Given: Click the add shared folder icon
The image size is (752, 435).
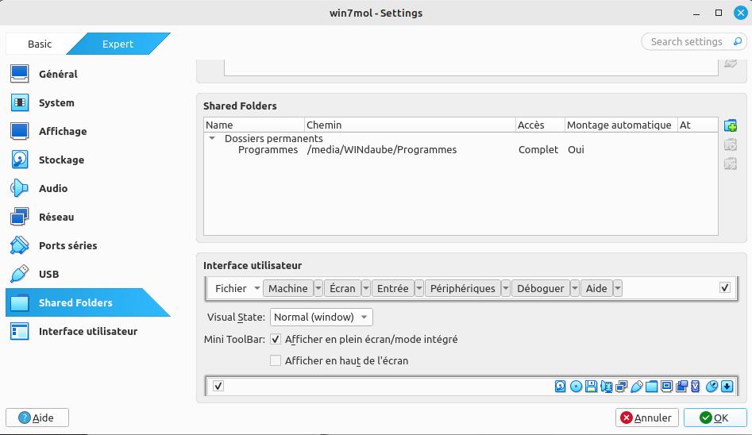Looking at the screenshot, I should point(731,125).
